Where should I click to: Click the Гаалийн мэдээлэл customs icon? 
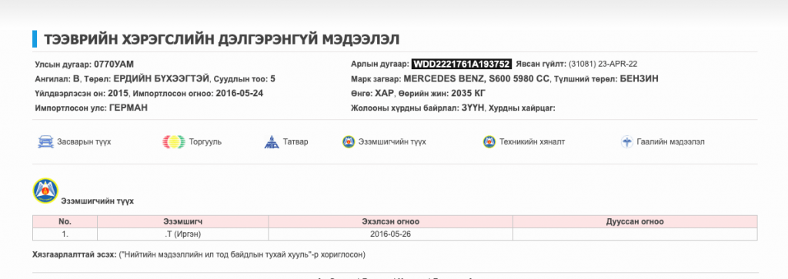626,142
